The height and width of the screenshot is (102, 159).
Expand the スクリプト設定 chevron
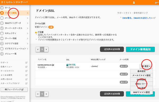coord(28,44)
